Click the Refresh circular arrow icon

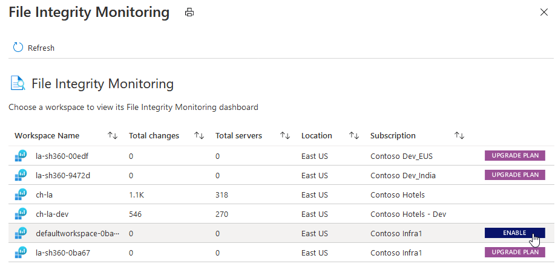point(18,48)
